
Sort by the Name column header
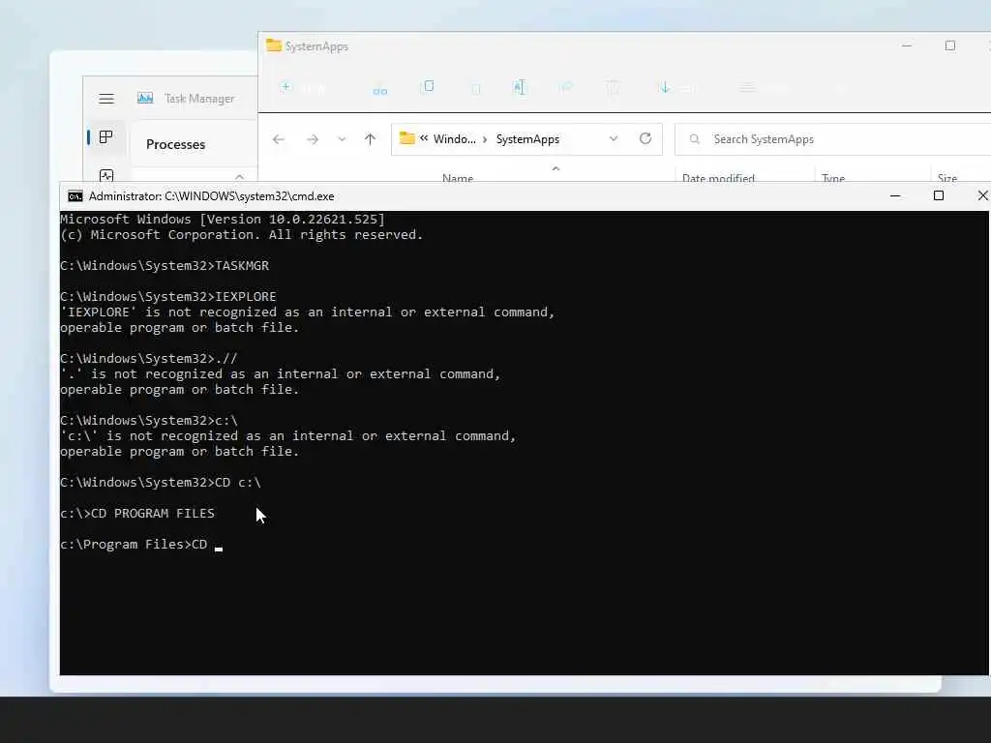[x=458, y=178]
